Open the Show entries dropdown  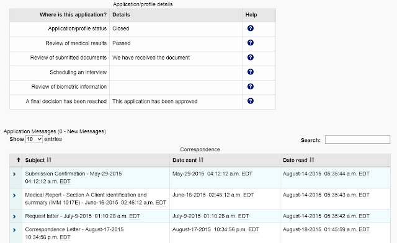34,139
